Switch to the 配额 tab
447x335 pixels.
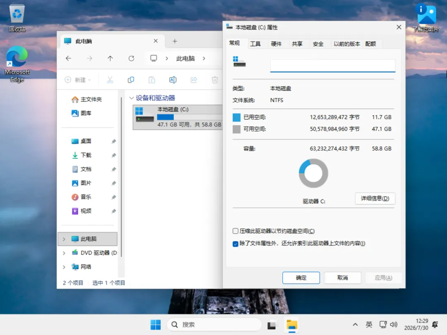(370, 44)
